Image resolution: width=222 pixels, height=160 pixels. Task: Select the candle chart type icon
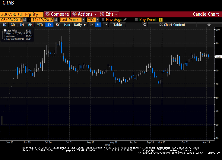click(98, 25)
